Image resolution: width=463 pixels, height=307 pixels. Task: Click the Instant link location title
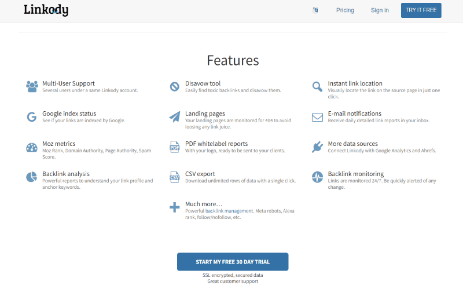(x=355, y=83)
